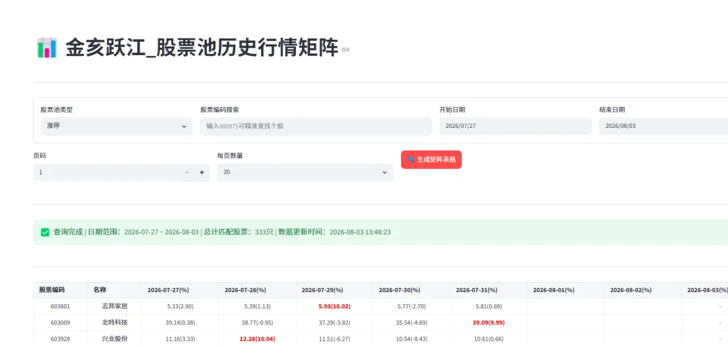
Task: Click the 兴业股份 name cell
Action: pyautogui.click(x=115, y=339)
